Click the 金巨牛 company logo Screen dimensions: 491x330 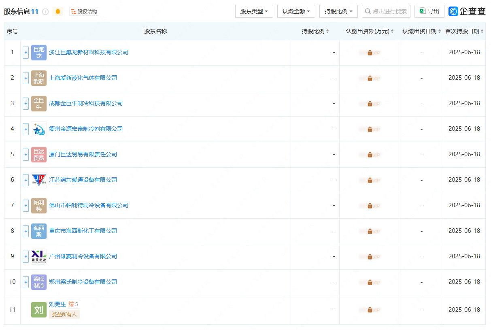pos(39,104)
